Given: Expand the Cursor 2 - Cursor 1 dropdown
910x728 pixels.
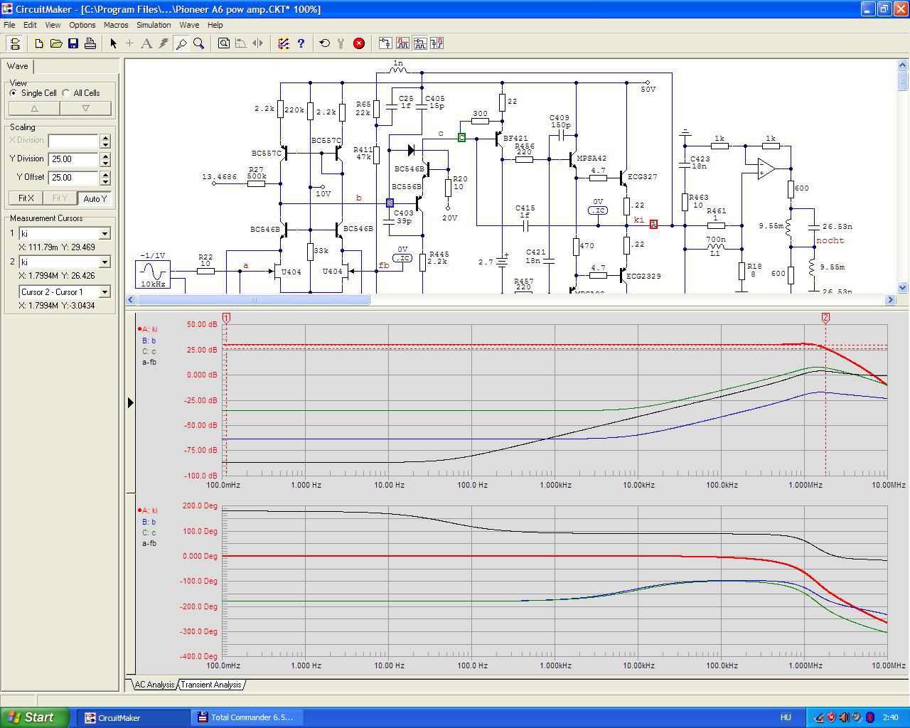Looking at the screenshot, I should pos(105,292).
